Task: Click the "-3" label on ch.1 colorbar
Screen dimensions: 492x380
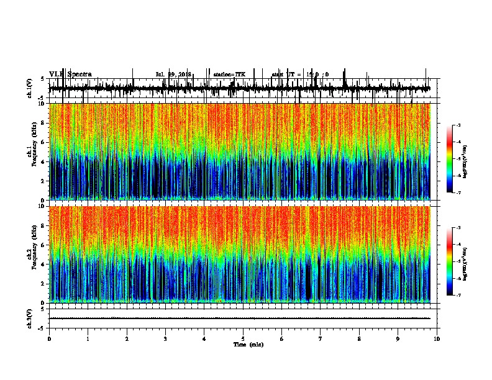Action: [458, 125]
